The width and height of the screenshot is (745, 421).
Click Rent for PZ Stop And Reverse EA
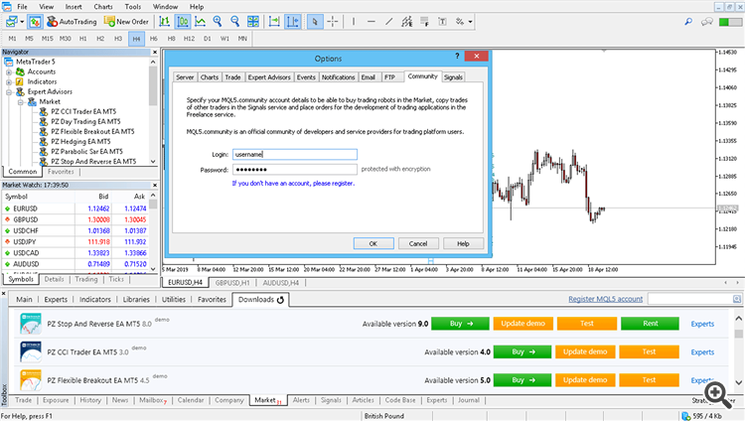point(650,324)
